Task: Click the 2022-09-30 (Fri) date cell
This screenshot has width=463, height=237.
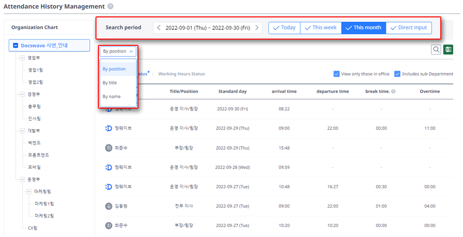Action: click(x=232, y=109)
